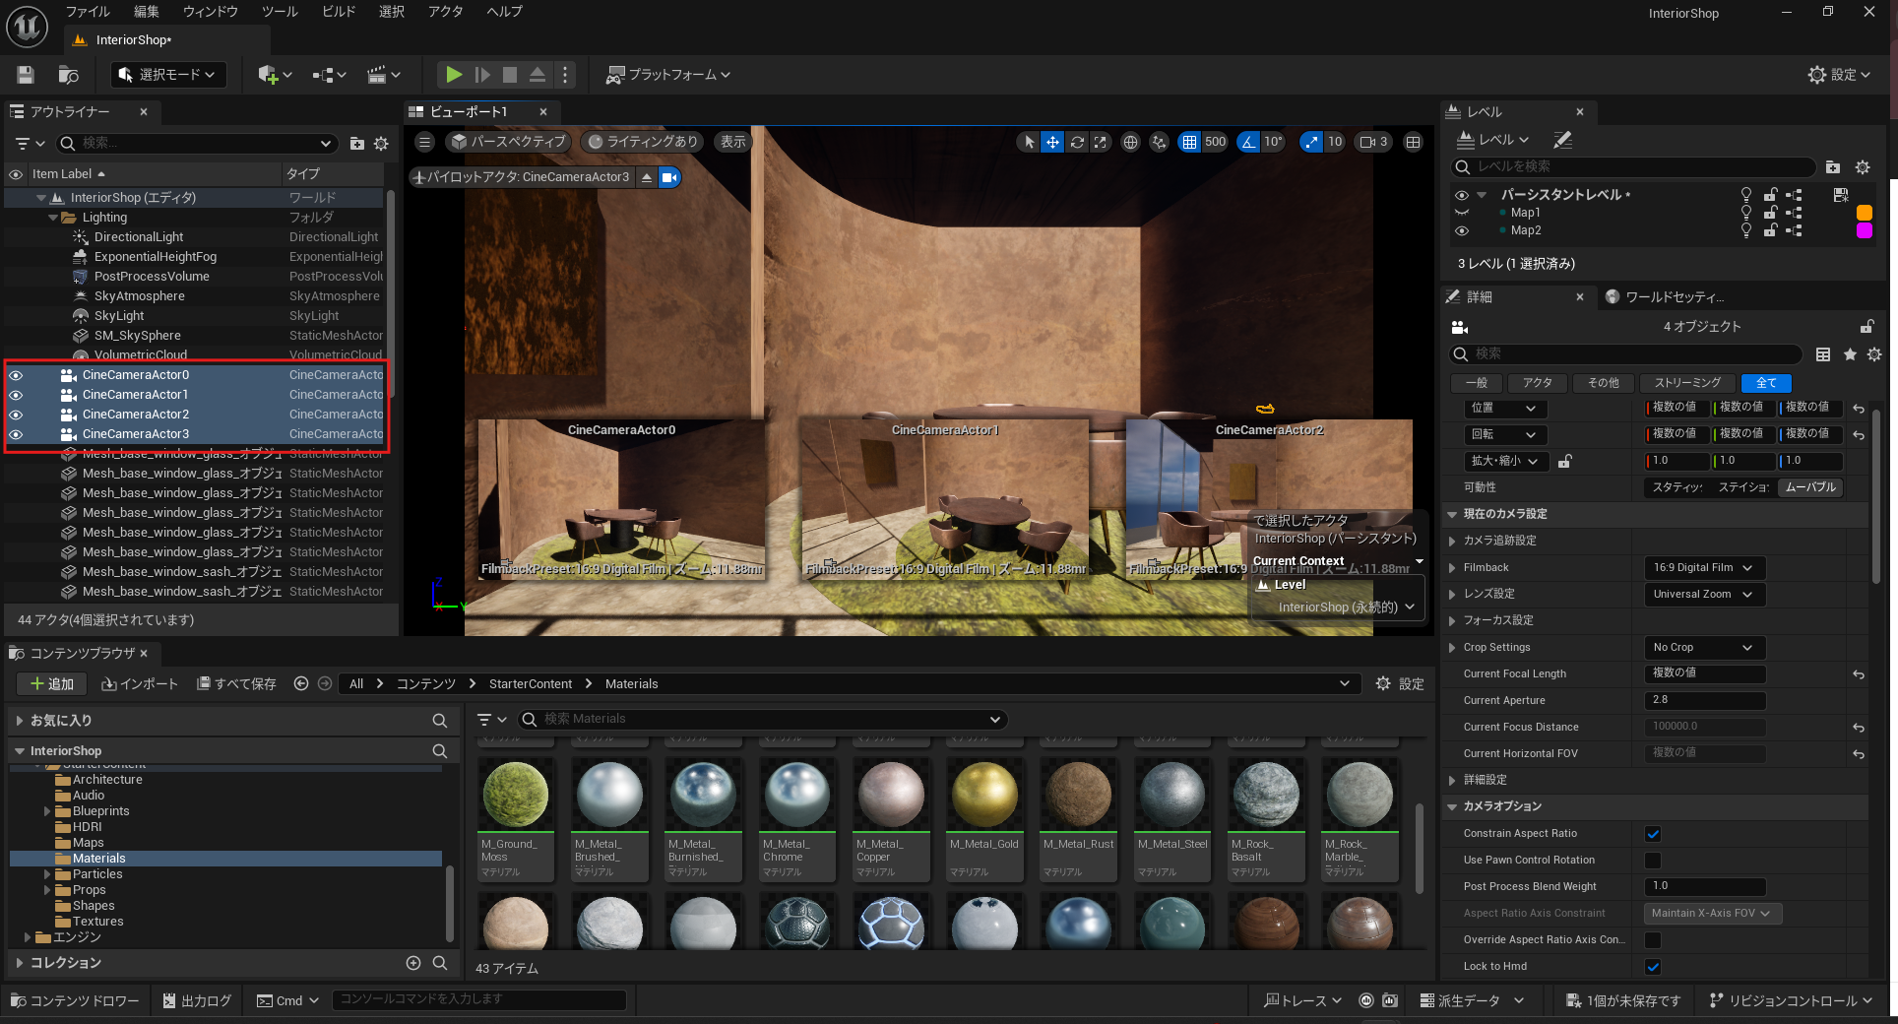The width and height of the screenshot is (1898, 1024).
Task: Expand the Crop Settings section
Action: (x=1452, y=648)
